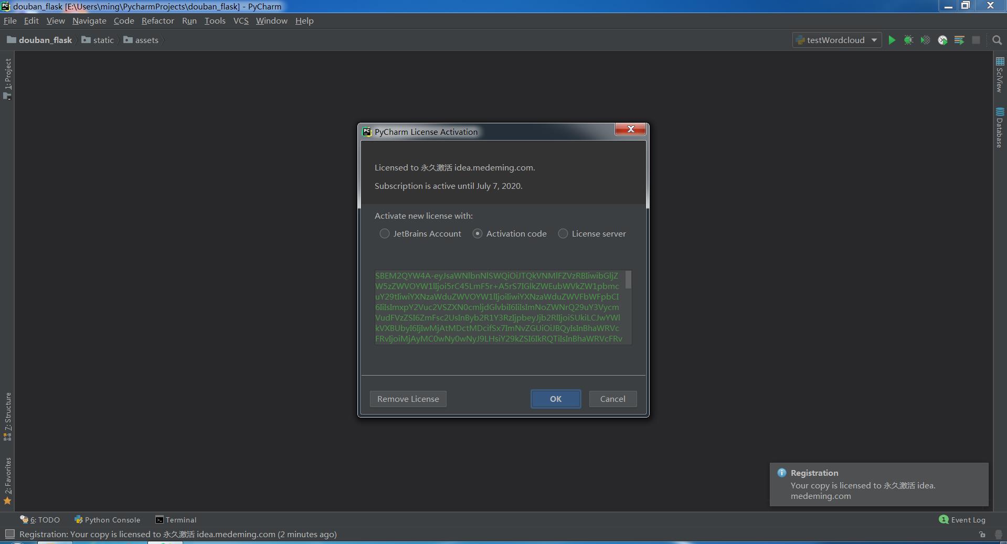This screenshot has height=544, width=1007.
Task: Start debugging with the bug icon
Action: [908, 40]
